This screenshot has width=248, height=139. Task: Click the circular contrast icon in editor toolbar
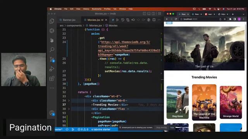point(148,20)
